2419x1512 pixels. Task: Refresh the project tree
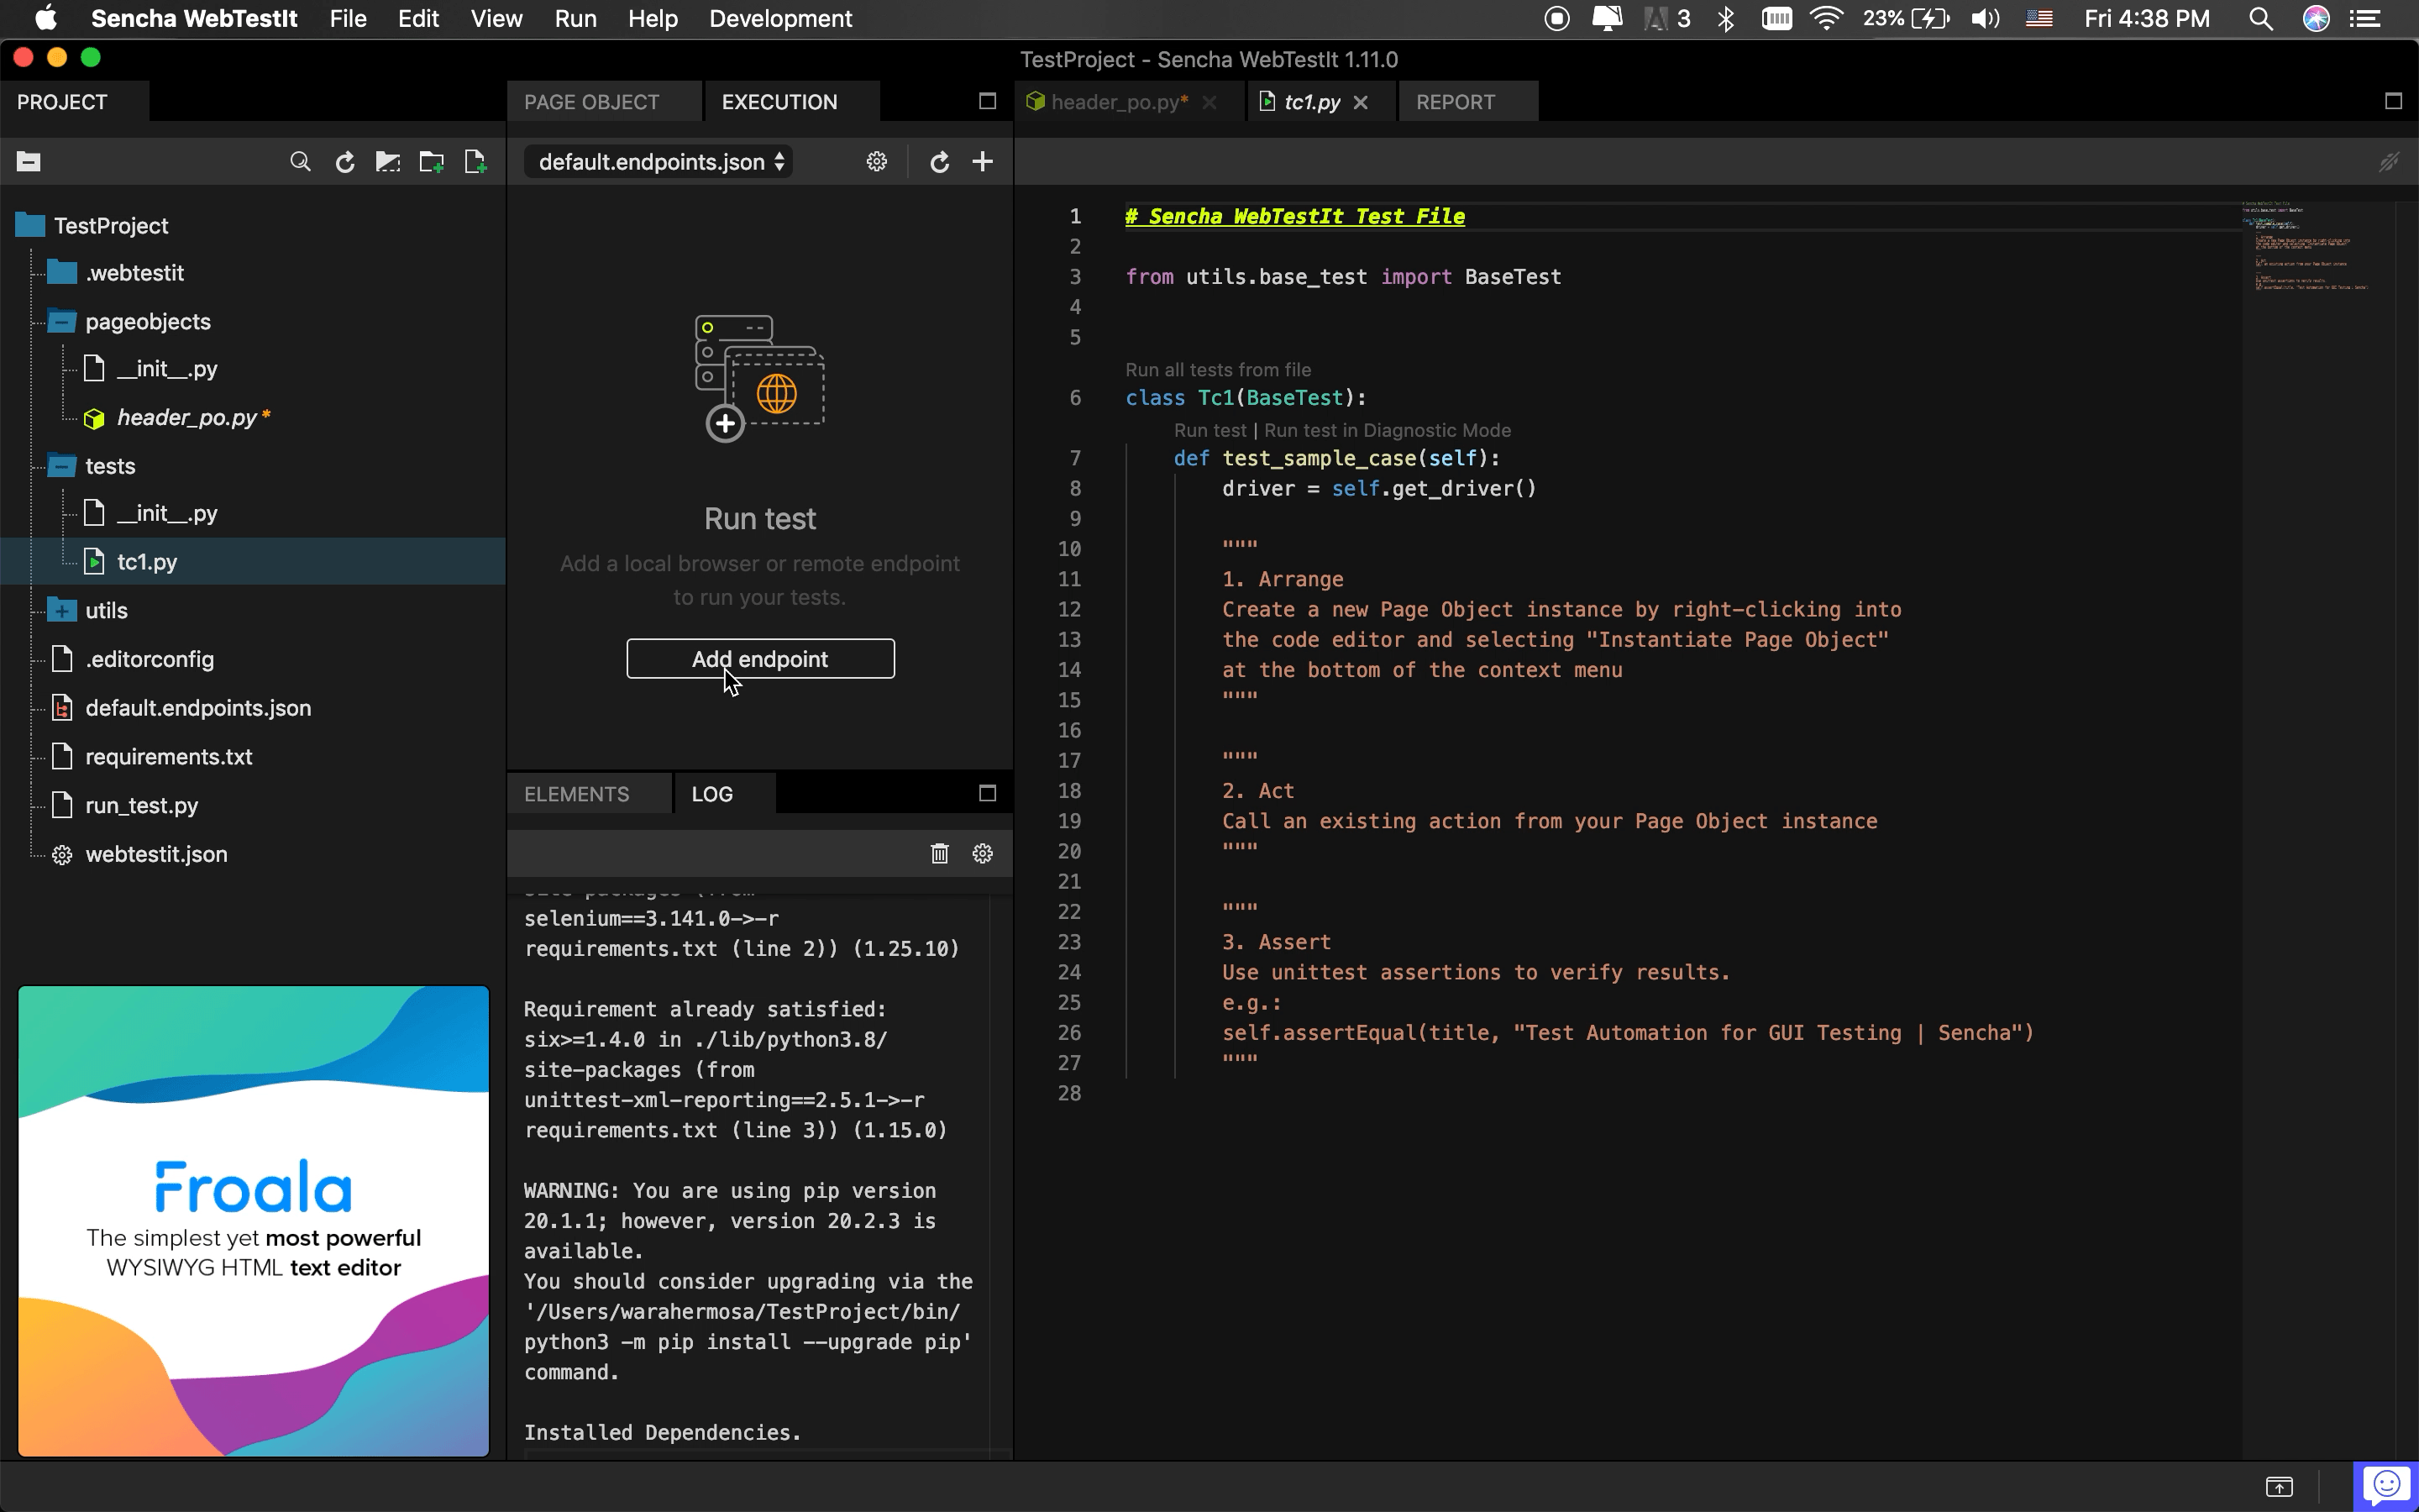345,162
